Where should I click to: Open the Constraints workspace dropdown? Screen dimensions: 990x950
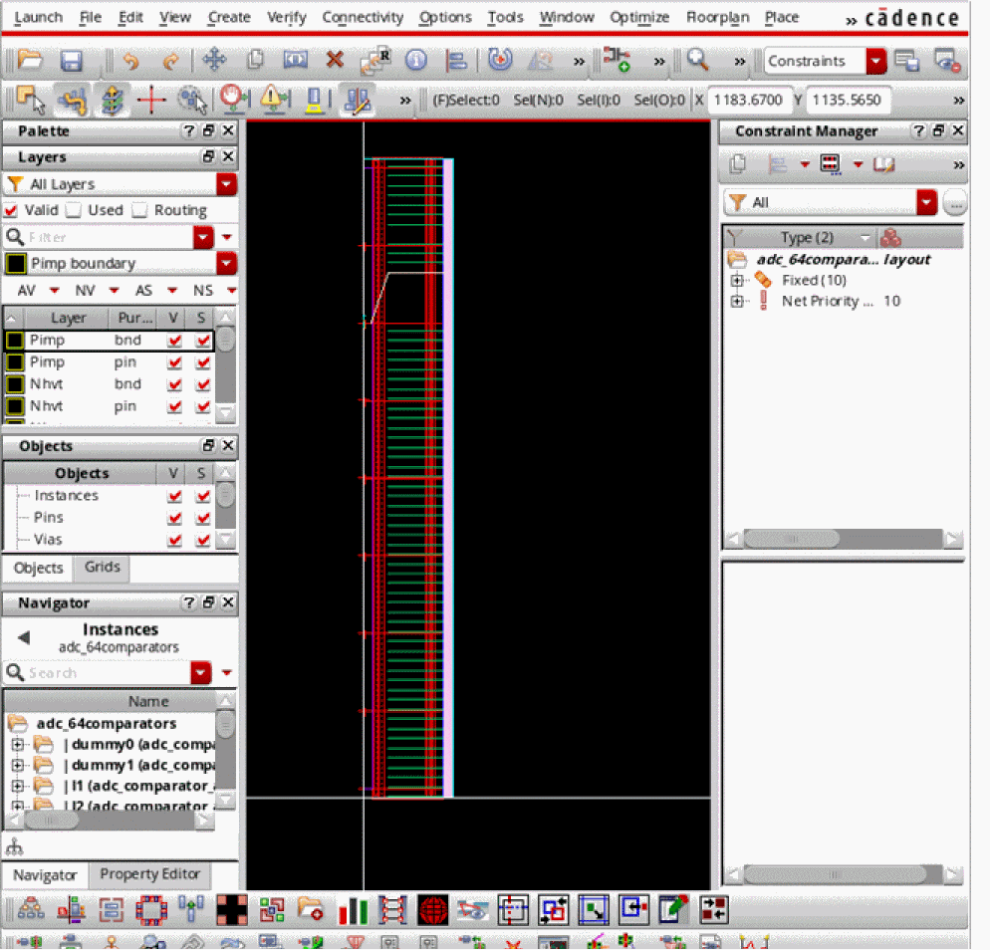pos(875,61)
